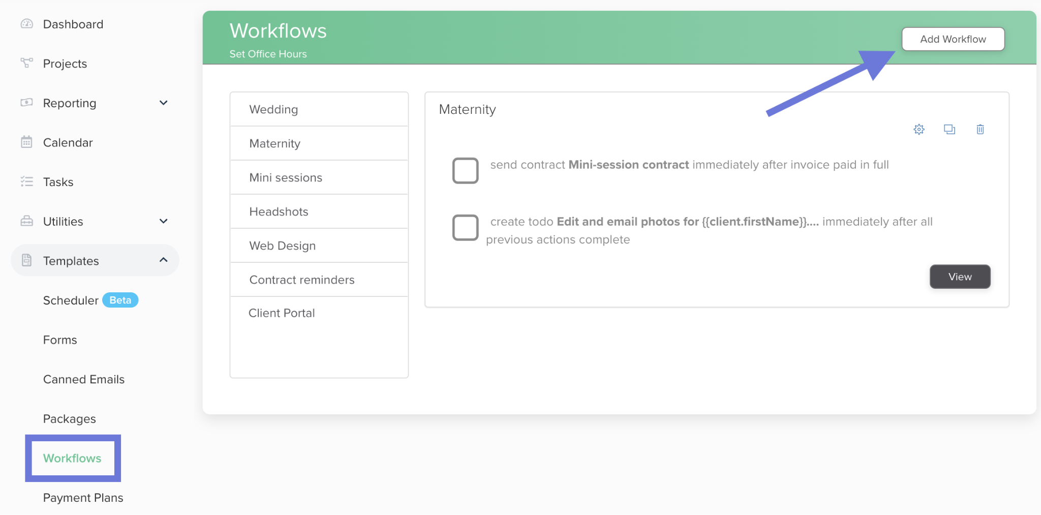The height and width of the screenshot is (515, 1041).
Task: Click the View button for Maternity
Action: [960, 277]
